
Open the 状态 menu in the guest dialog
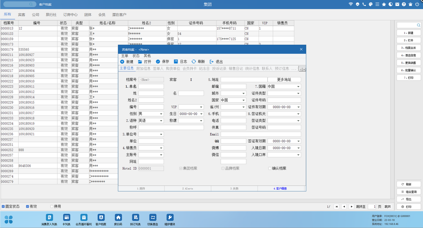[136, 56]
